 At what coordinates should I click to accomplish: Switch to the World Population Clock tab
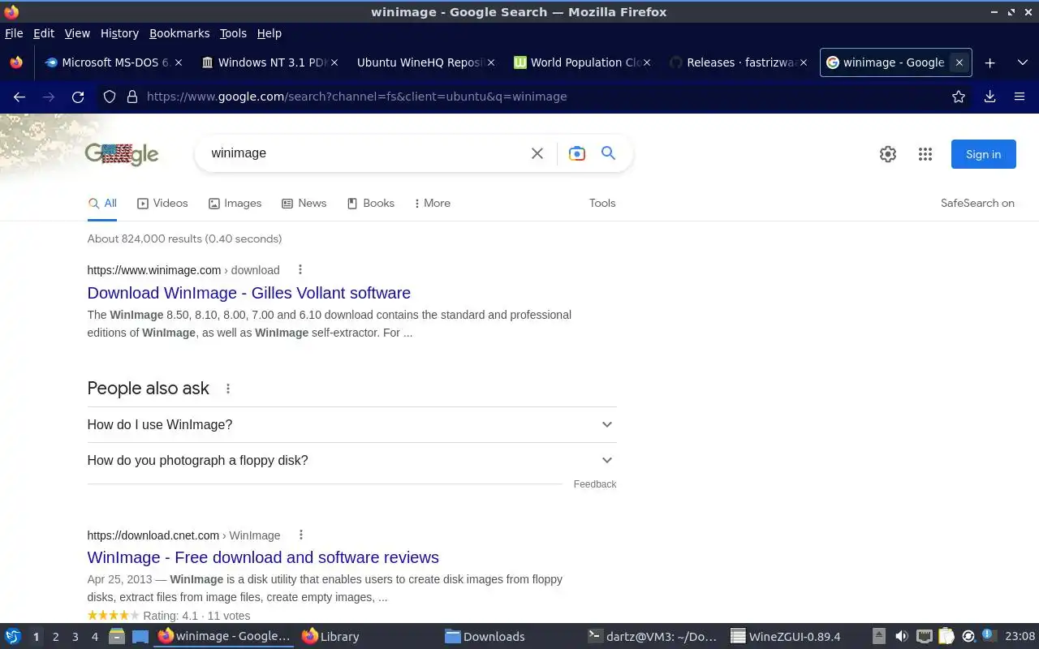tap(580, 62)
